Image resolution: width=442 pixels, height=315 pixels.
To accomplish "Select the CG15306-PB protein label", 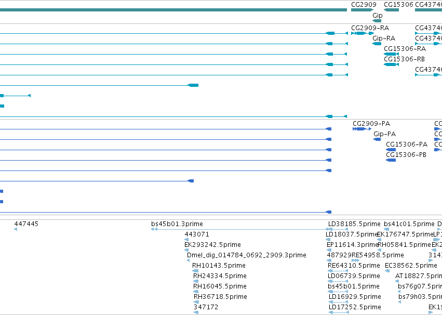I will [406, 155].
